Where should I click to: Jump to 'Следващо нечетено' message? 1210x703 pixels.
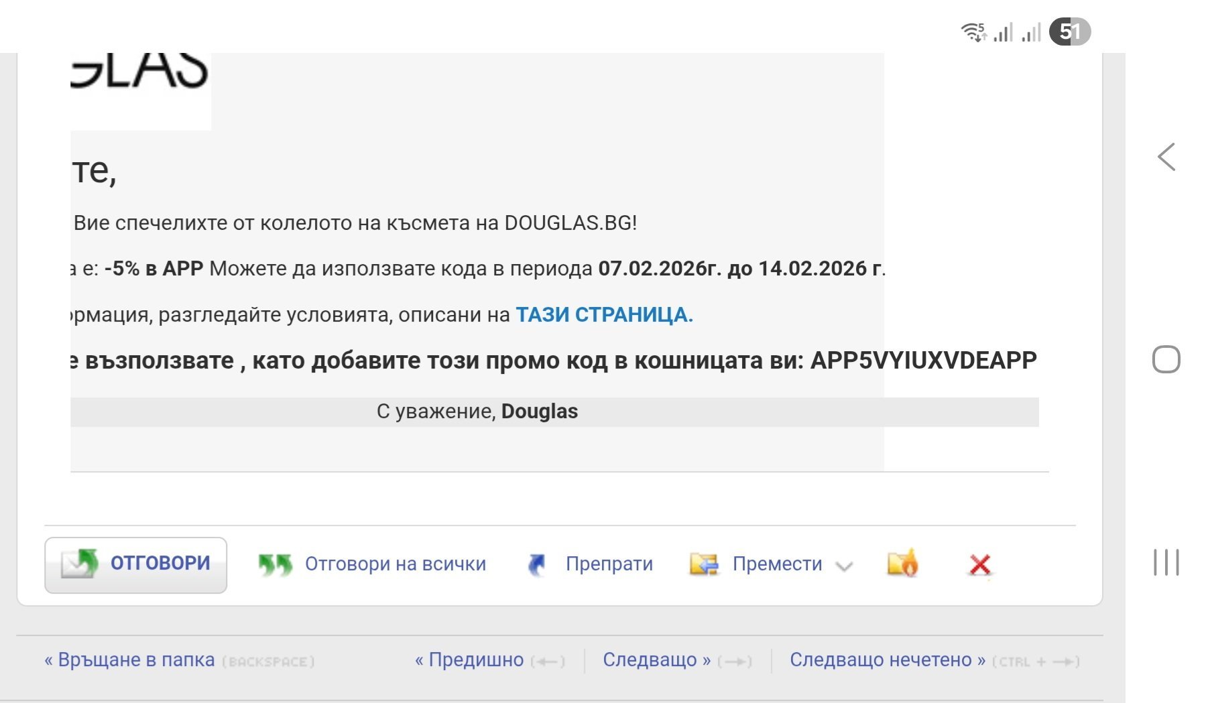(887, 660)
